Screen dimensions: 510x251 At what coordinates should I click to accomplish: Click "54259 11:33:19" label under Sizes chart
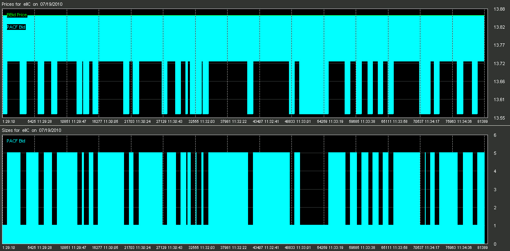330,248
